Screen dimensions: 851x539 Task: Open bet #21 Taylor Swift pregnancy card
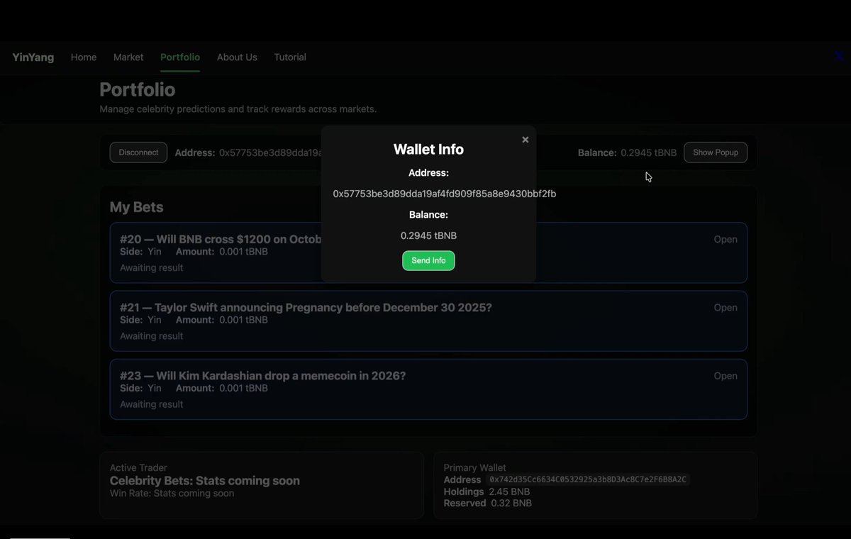428,321
